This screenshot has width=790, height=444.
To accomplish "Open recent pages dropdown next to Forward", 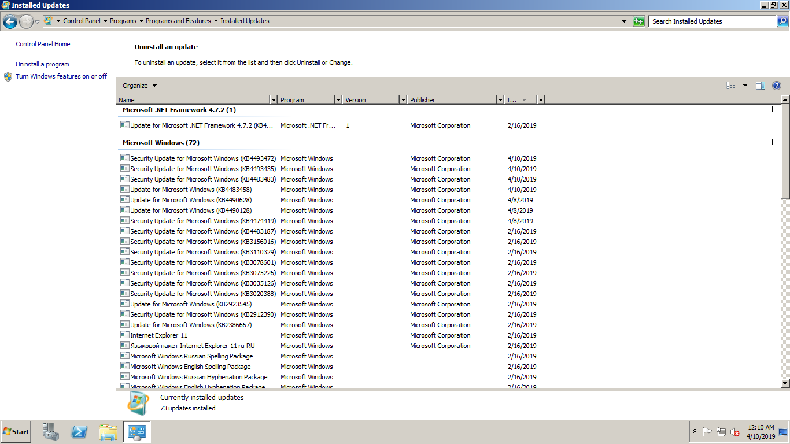I will pyautogui.click(x=38, y=21).
